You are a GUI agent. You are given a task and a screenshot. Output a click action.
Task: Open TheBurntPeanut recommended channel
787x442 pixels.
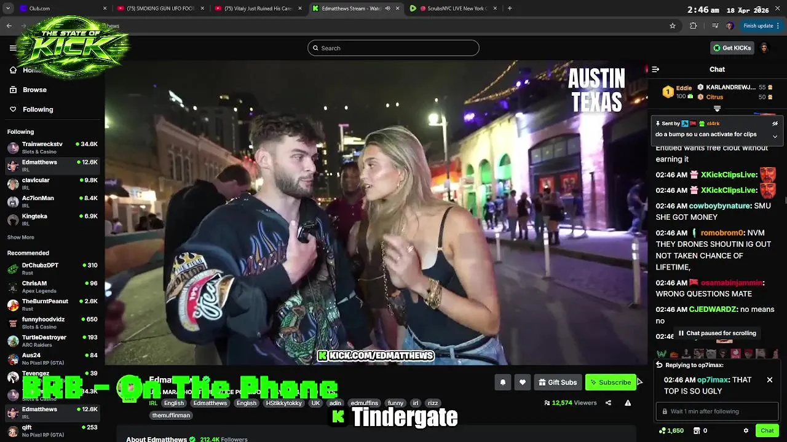52,304
